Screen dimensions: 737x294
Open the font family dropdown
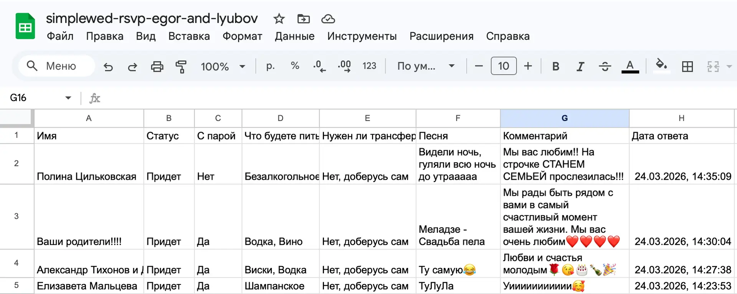[x=426, y=66]
